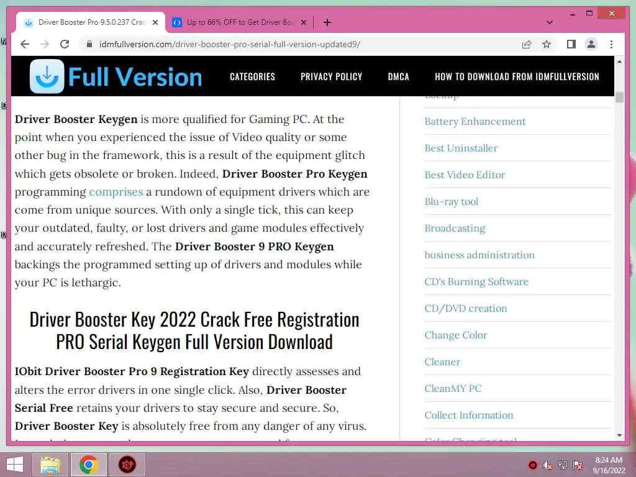Open Blu-ray tool category

(x=452, y=202)
